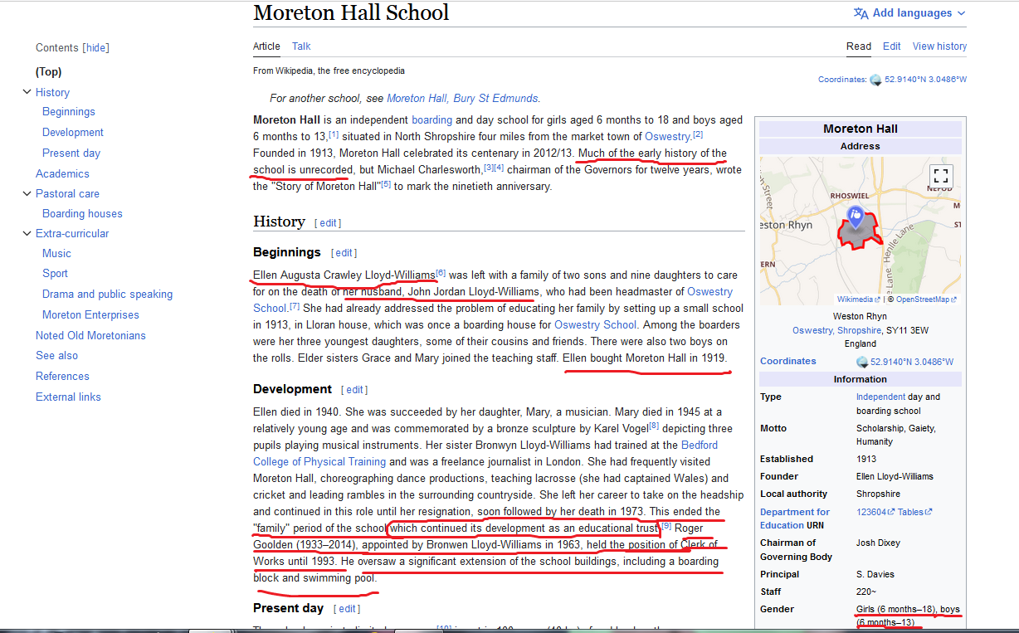
Task: Open the Talk tab
Action: [301, 46]
